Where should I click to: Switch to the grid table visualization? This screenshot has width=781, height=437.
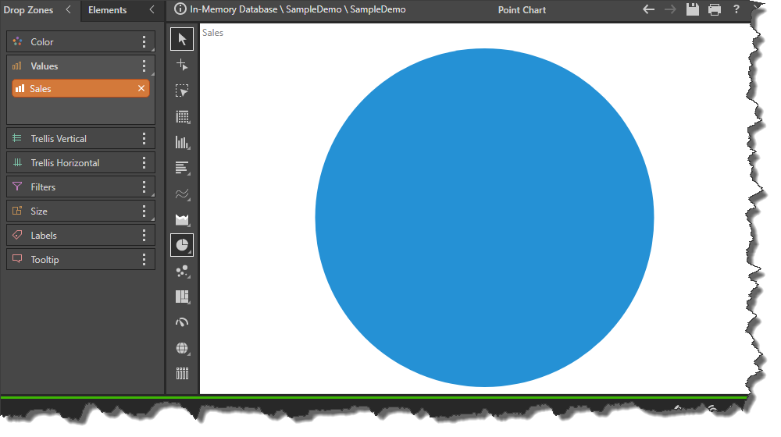pyautogui.click(x=182, y=117)
